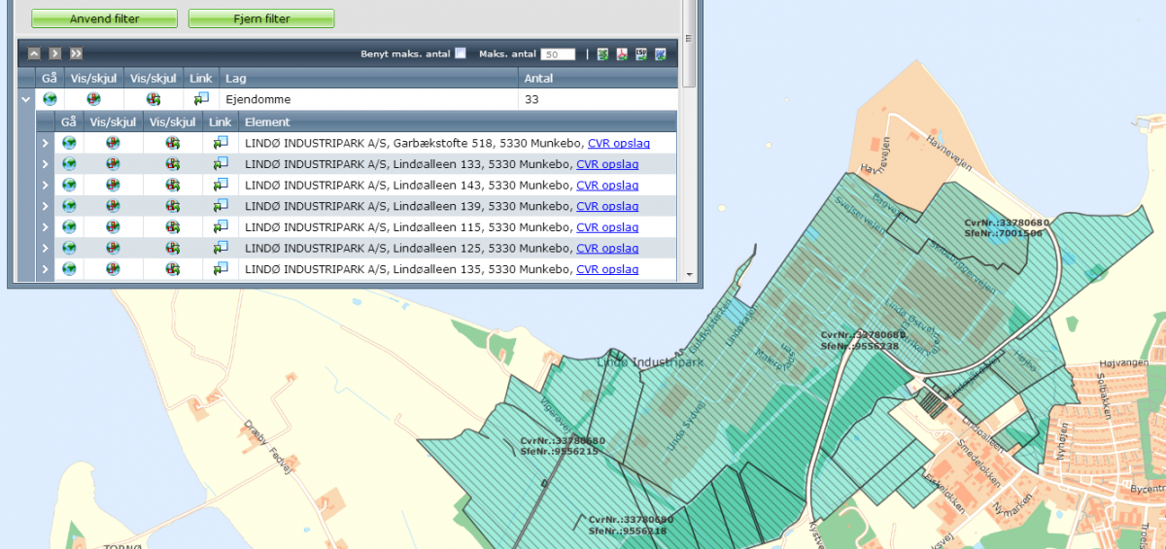Export results to Excel icon
The width and height of the screenshot is (1166, 549).
coord(602,54)
